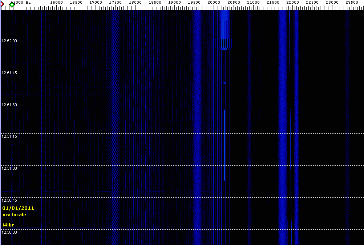Image resolution: width=364 pixels, height=245 pixels.
Task: Click the 21500 frequency scale label
Action: [273, 2]
